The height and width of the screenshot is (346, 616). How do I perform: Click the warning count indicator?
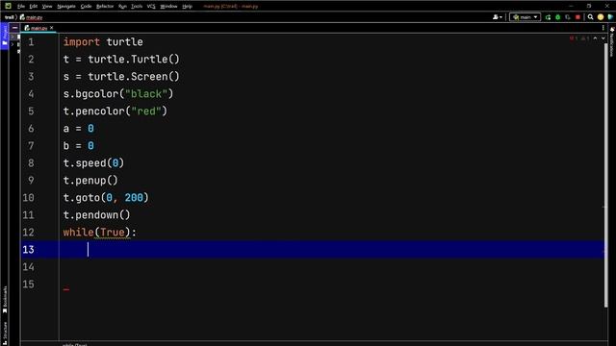584,38
